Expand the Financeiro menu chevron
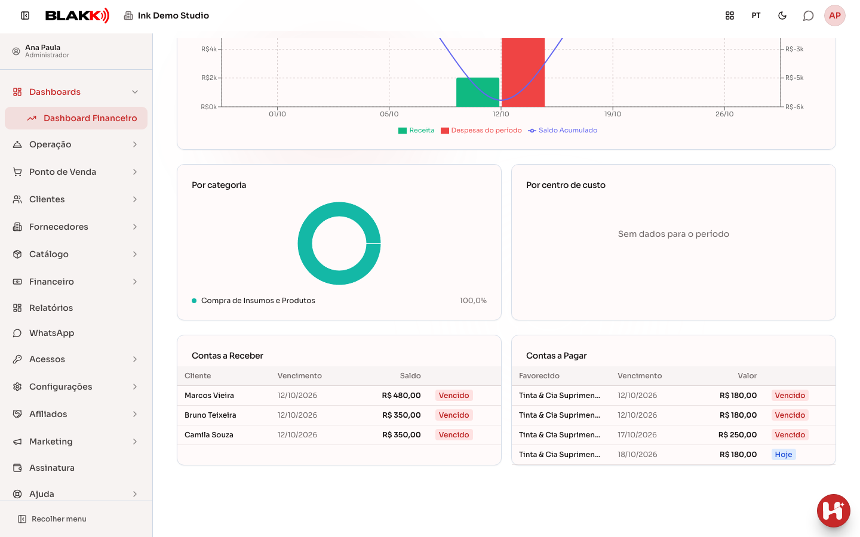The height and width of the screenshot is (537, 860). [135, 282]
